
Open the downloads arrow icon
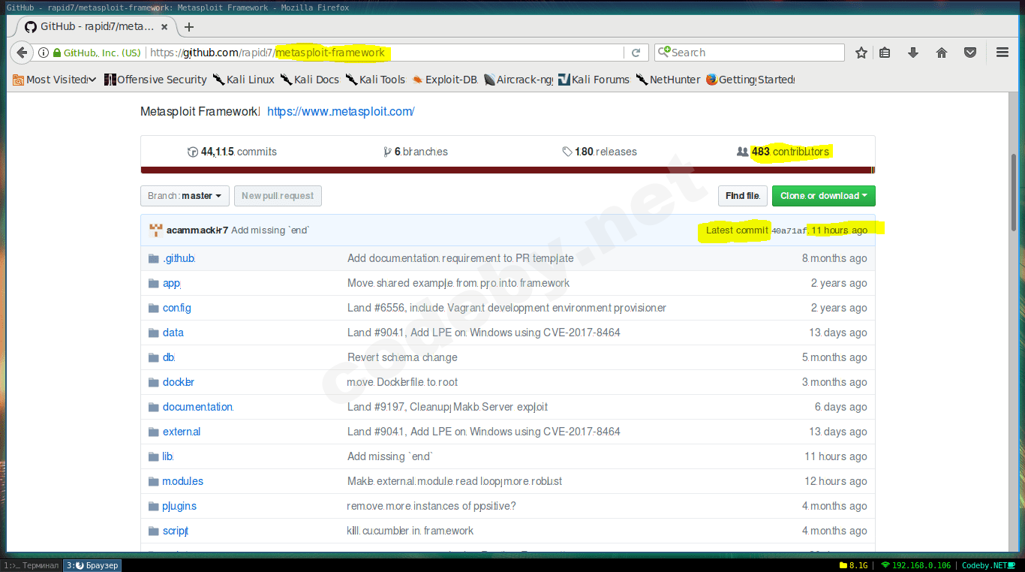click(x=913, y=53)
